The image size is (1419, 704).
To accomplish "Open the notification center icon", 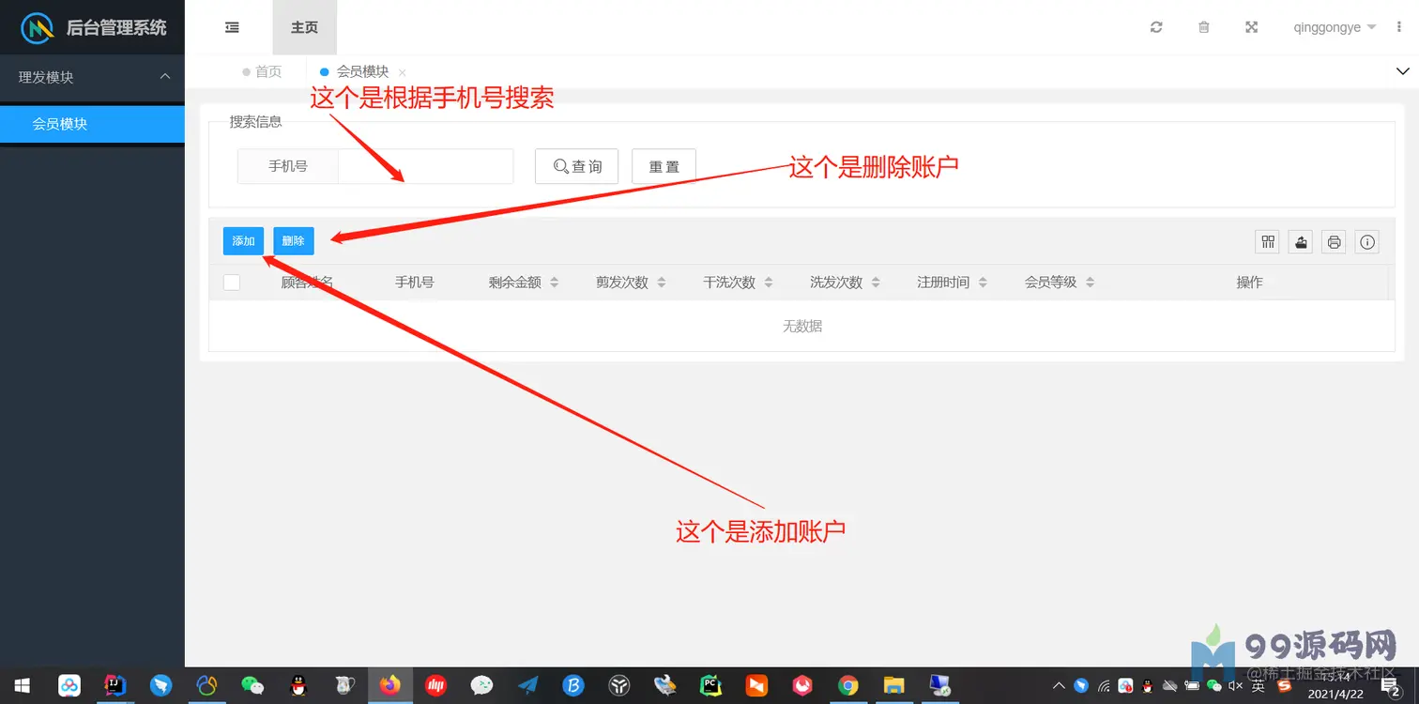I will click(x=1393, y=687).
